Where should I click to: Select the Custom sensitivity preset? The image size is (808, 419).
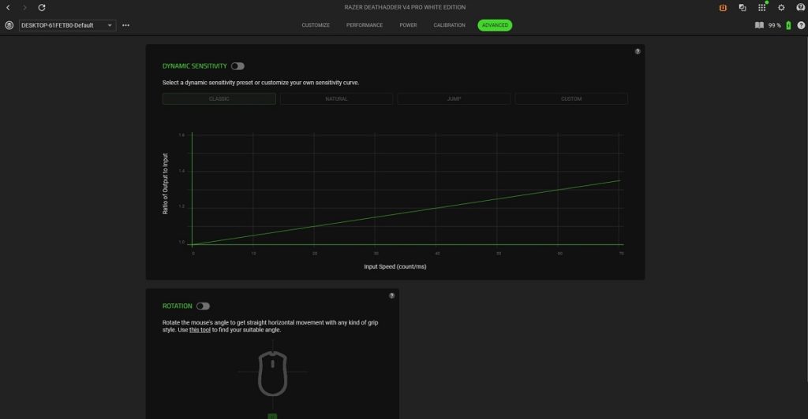point(571,98)
